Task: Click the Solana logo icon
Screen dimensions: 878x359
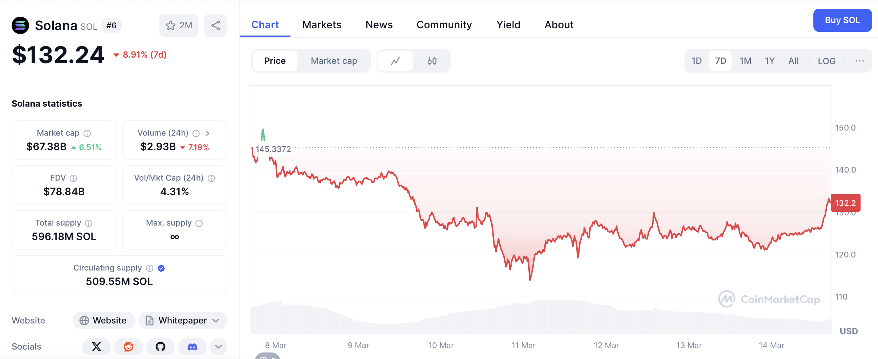Action: click(x=20, y=25)
